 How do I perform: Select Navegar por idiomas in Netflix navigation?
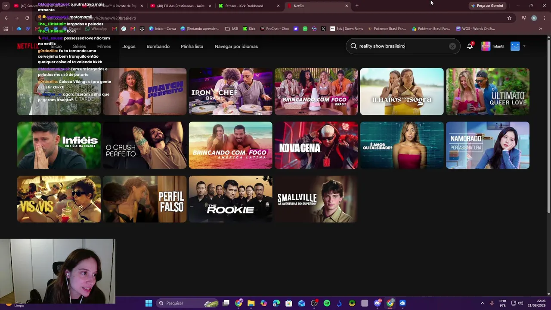pos(236,46)
